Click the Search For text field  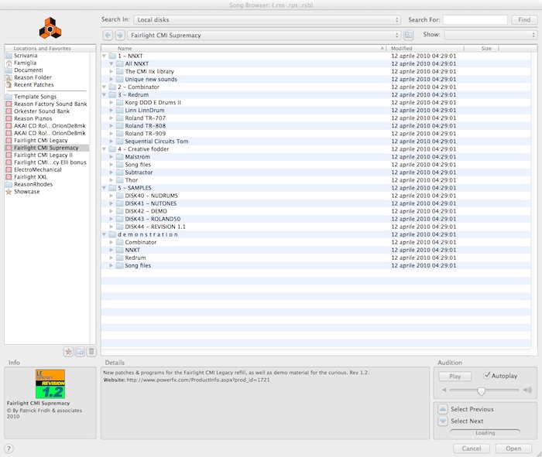pos(475,19)
